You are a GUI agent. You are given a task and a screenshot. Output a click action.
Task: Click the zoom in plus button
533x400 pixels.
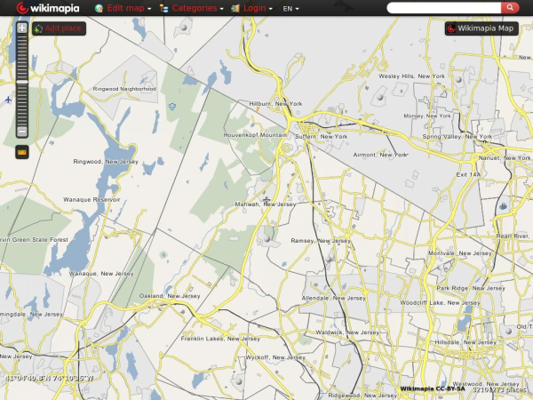point(21,28)
